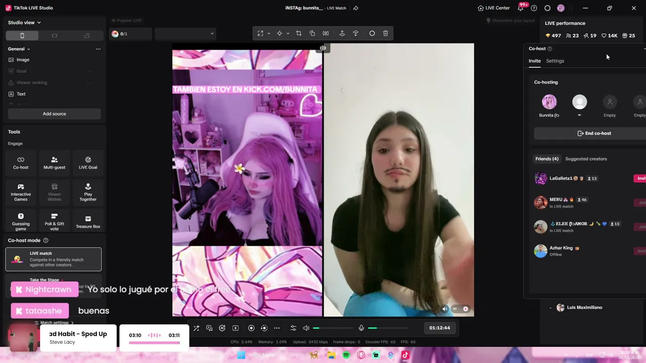Screen dimensions: 646x363
Task: Click the move layer down icon
Action: (356, 33)
